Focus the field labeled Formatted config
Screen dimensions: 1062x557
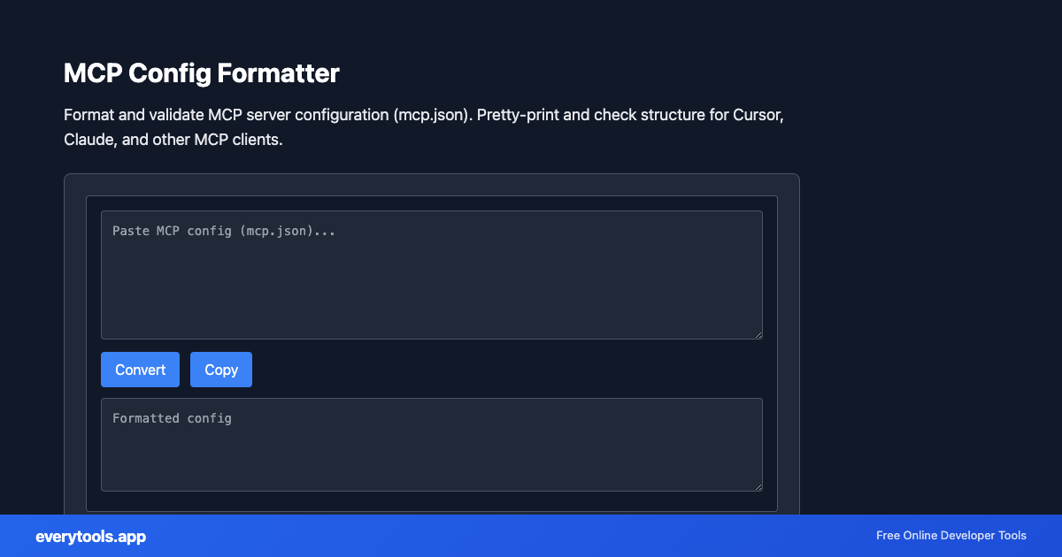(x=432, y=444)
